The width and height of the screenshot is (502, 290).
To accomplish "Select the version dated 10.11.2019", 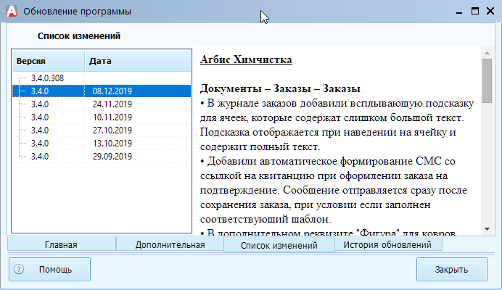I will pyautogui.click(x=102, y=117).
